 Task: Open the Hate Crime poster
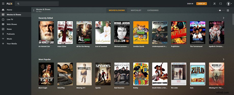pyautogui.click(x=65, y=33)
